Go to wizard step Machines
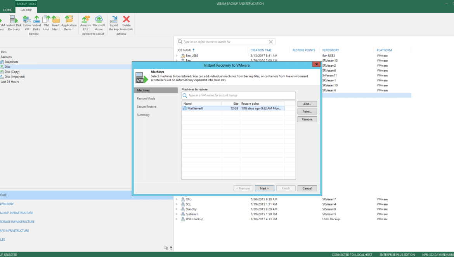This screenshot has height=257, width=454. click(156, 90)
